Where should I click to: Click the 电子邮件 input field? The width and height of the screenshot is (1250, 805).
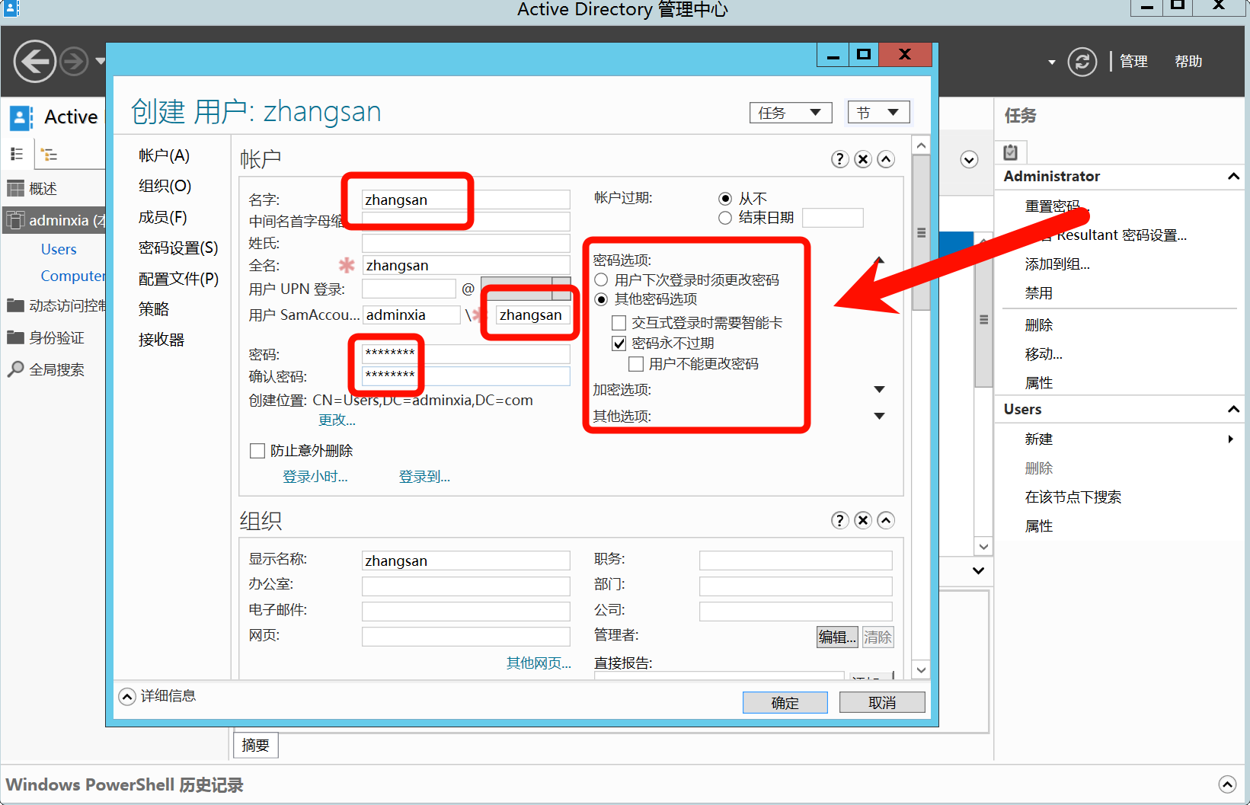click(x=465, y=611)
